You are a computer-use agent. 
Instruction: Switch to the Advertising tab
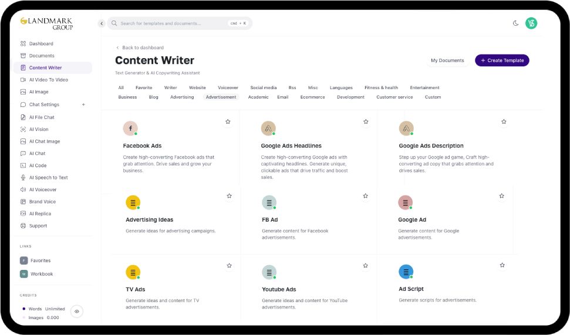pyautogui.click(x=182, y=97)
